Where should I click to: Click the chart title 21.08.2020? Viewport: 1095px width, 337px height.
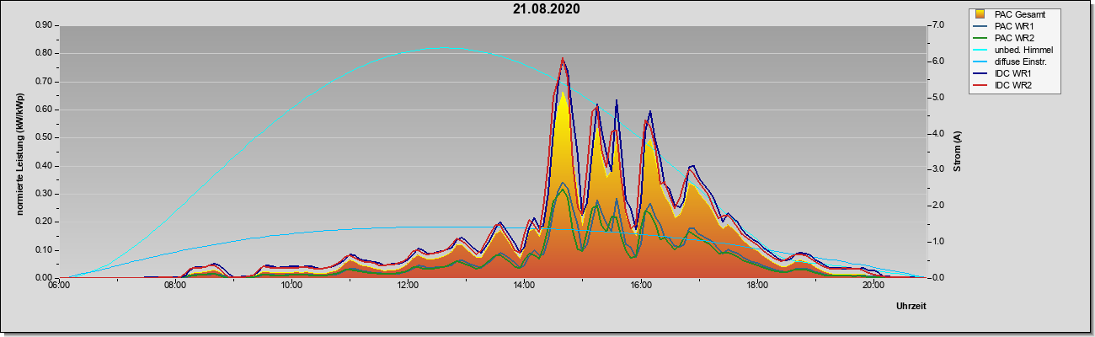point(546,9)
